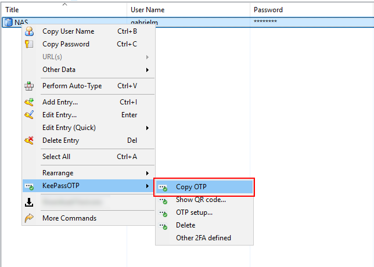Click the Add Entry key icon
Screen dimensions: 374x267
click(29, 102)
